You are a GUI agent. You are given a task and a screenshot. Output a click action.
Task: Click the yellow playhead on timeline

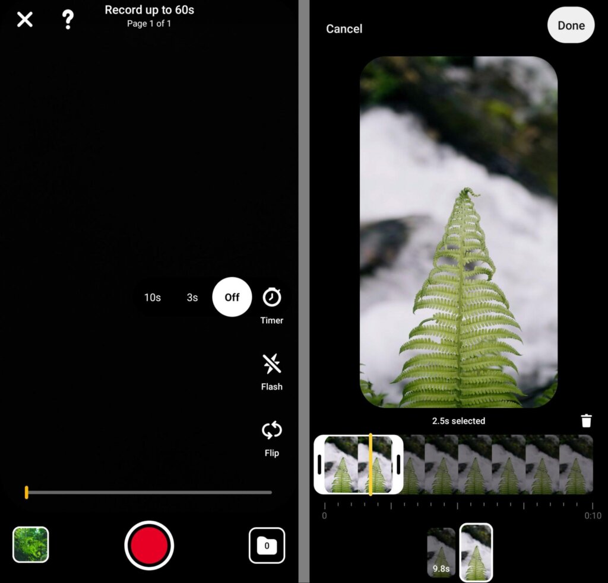coord(370,464)
